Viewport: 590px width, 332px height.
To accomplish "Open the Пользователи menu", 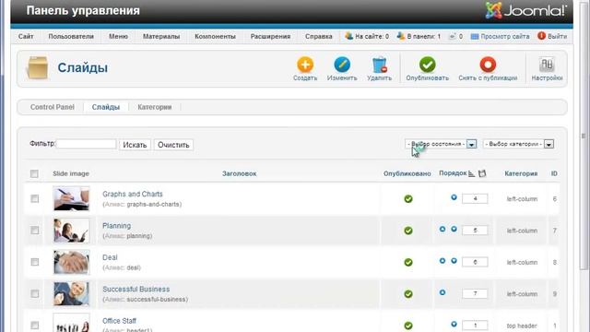I will (71, 37).
